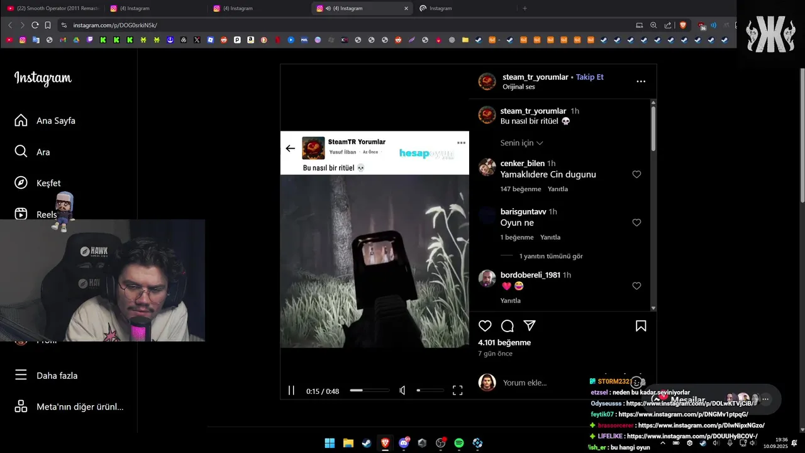Like cenker_bilen's comment
Screen dimensions: 805x453
pyautogui.click(x=636, y=174)
